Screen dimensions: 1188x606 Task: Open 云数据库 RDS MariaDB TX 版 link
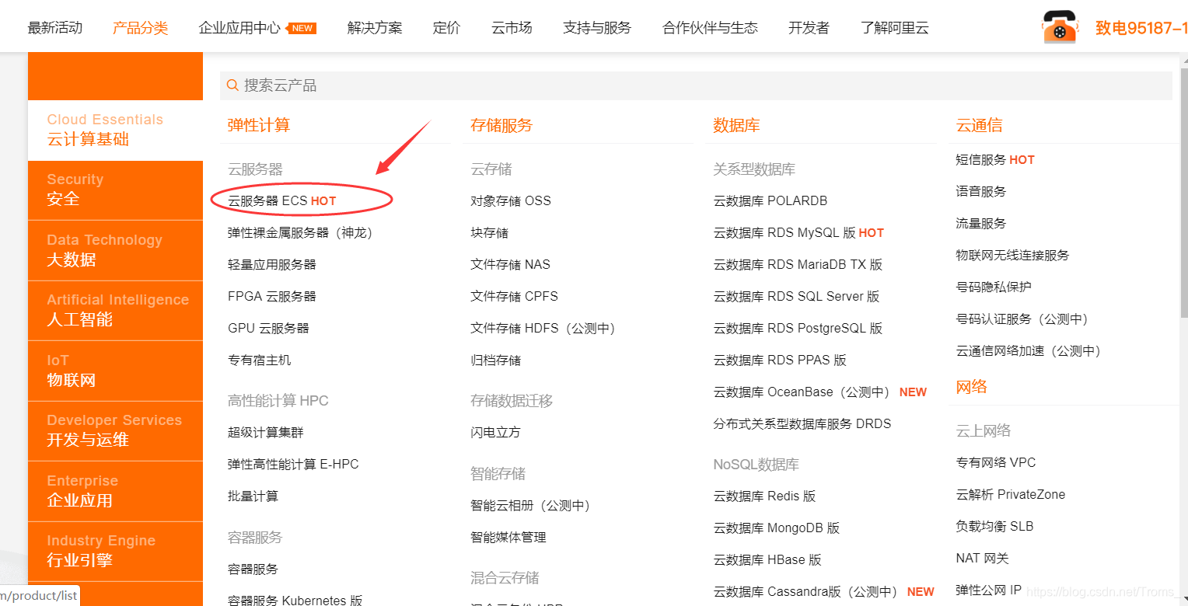[x=798, y=264]
